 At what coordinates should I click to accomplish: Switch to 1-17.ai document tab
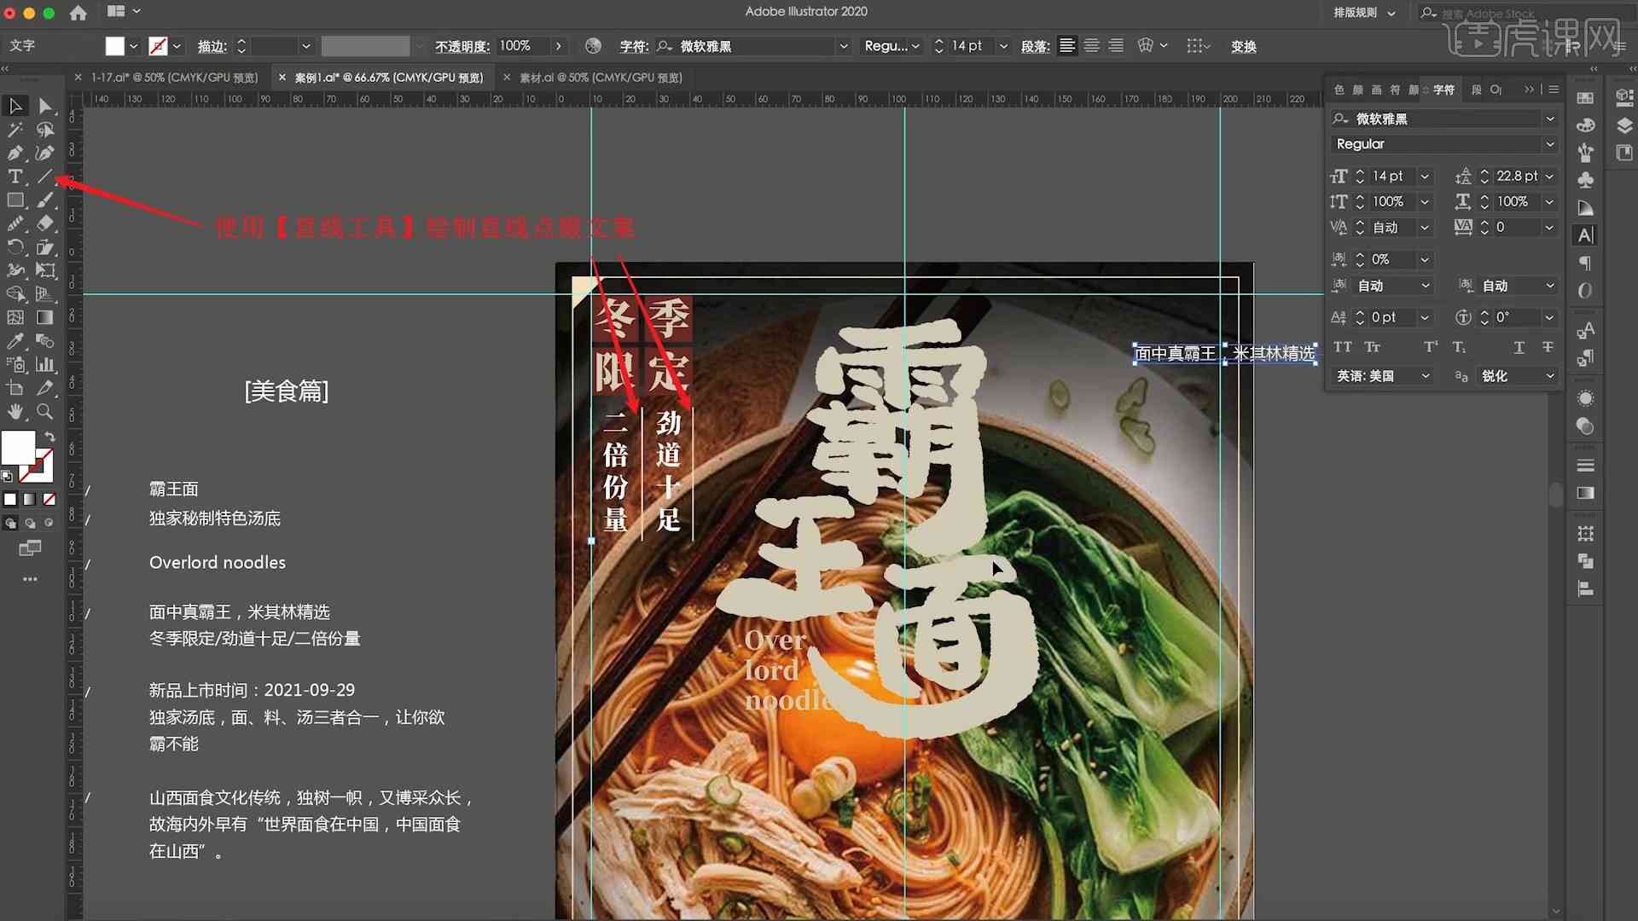click(x=174, y=78)
